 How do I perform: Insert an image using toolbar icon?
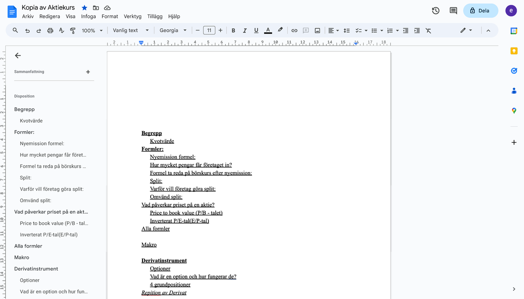(317, 31)
